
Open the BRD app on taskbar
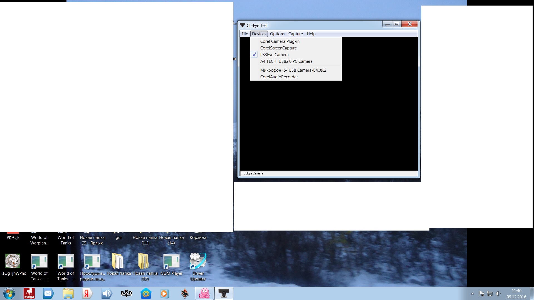coord(126,293)
